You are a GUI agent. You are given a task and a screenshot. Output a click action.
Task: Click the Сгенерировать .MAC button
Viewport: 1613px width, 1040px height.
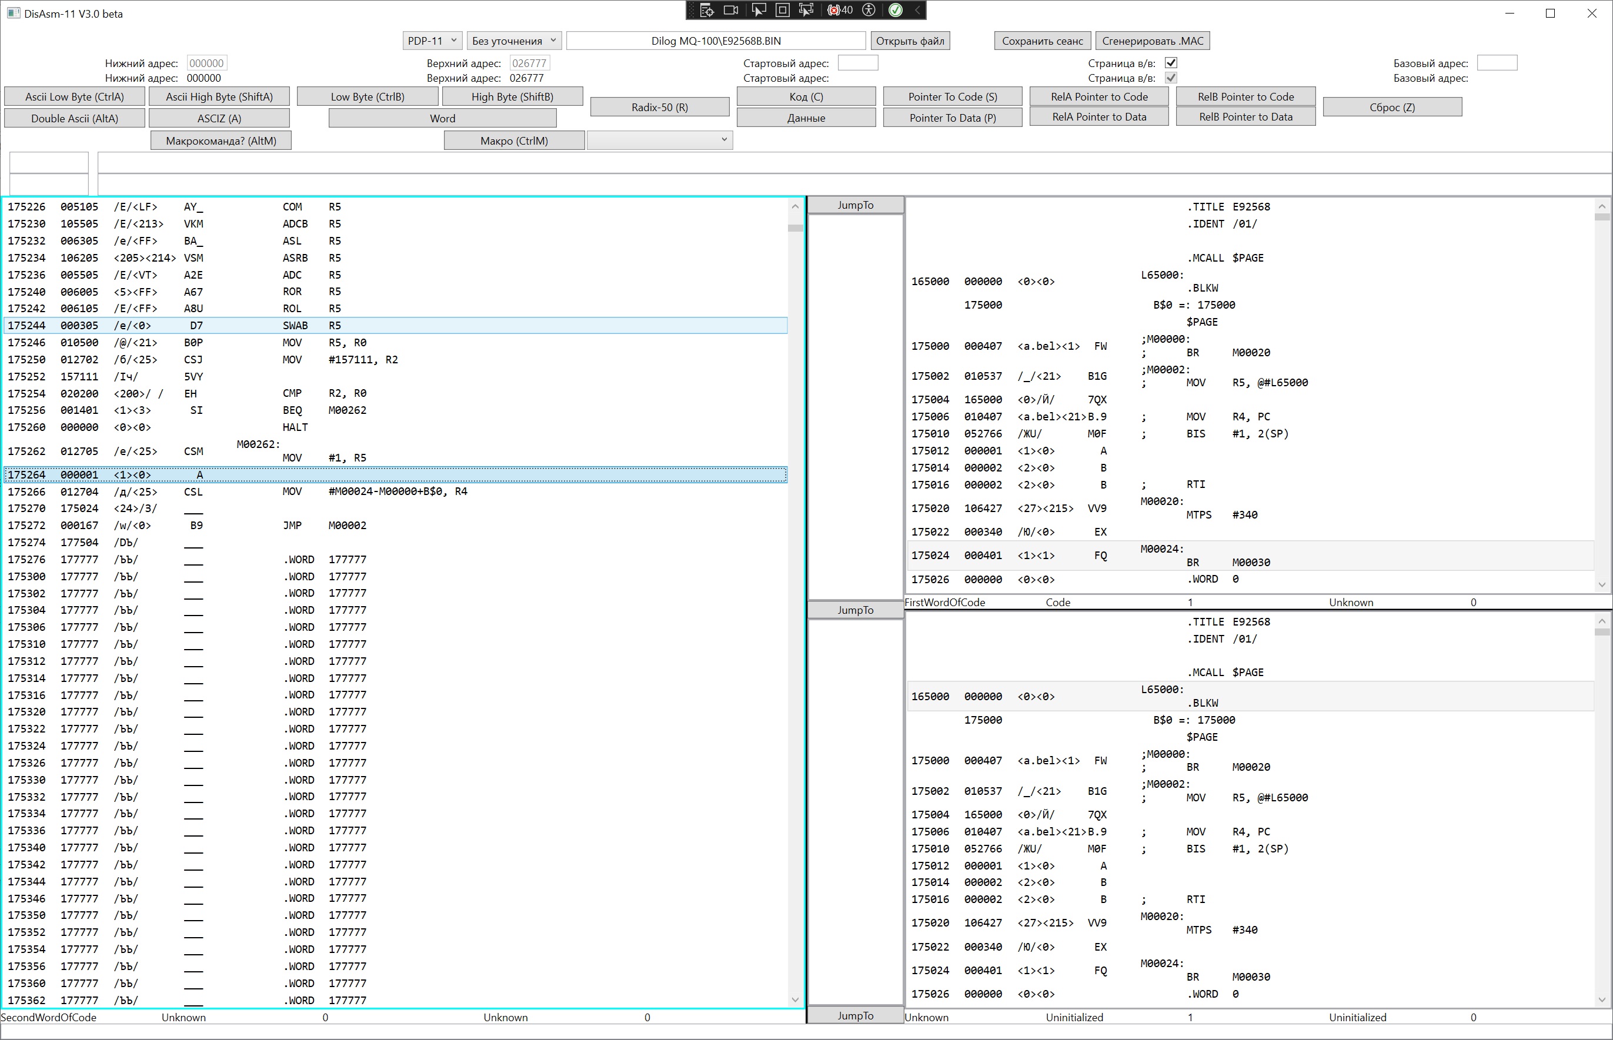point(1153,41)
